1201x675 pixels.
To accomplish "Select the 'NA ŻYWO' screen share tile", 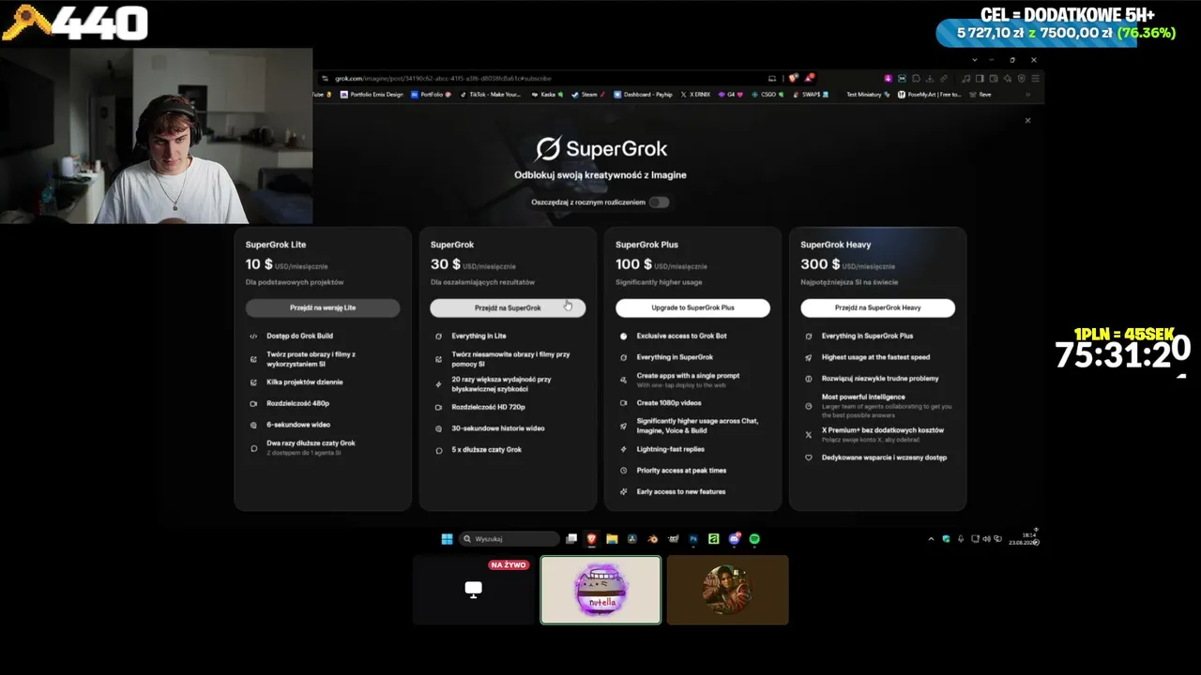I will click(x=474, y=590).
